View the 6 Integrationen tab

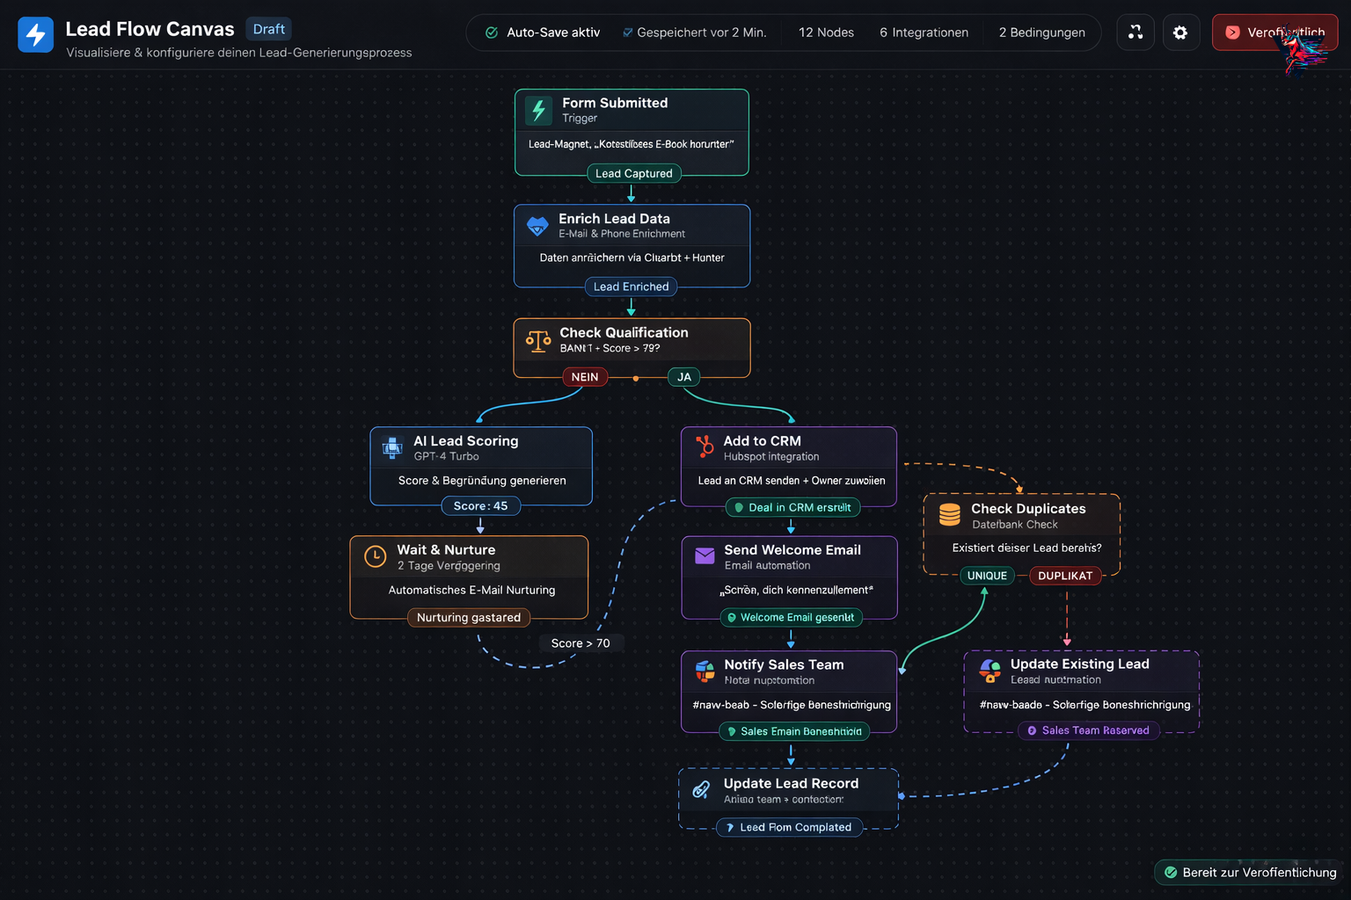click(924, 32)
